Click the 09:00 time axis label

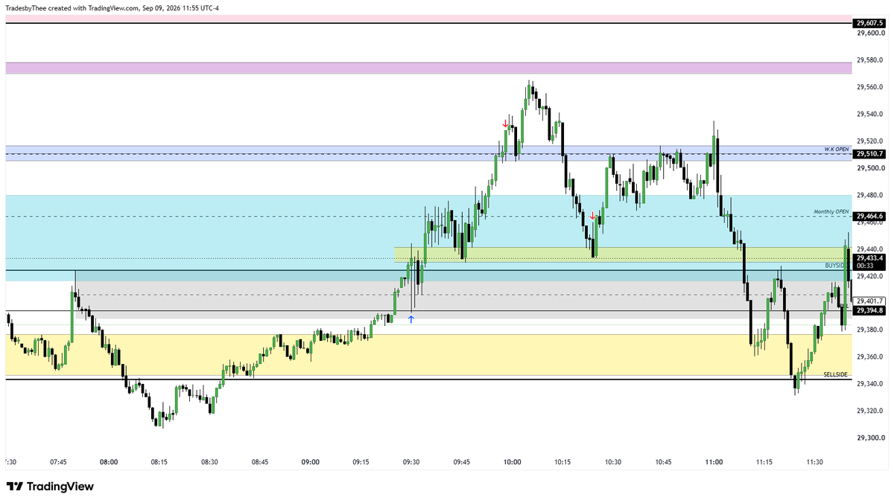point(311,462)
